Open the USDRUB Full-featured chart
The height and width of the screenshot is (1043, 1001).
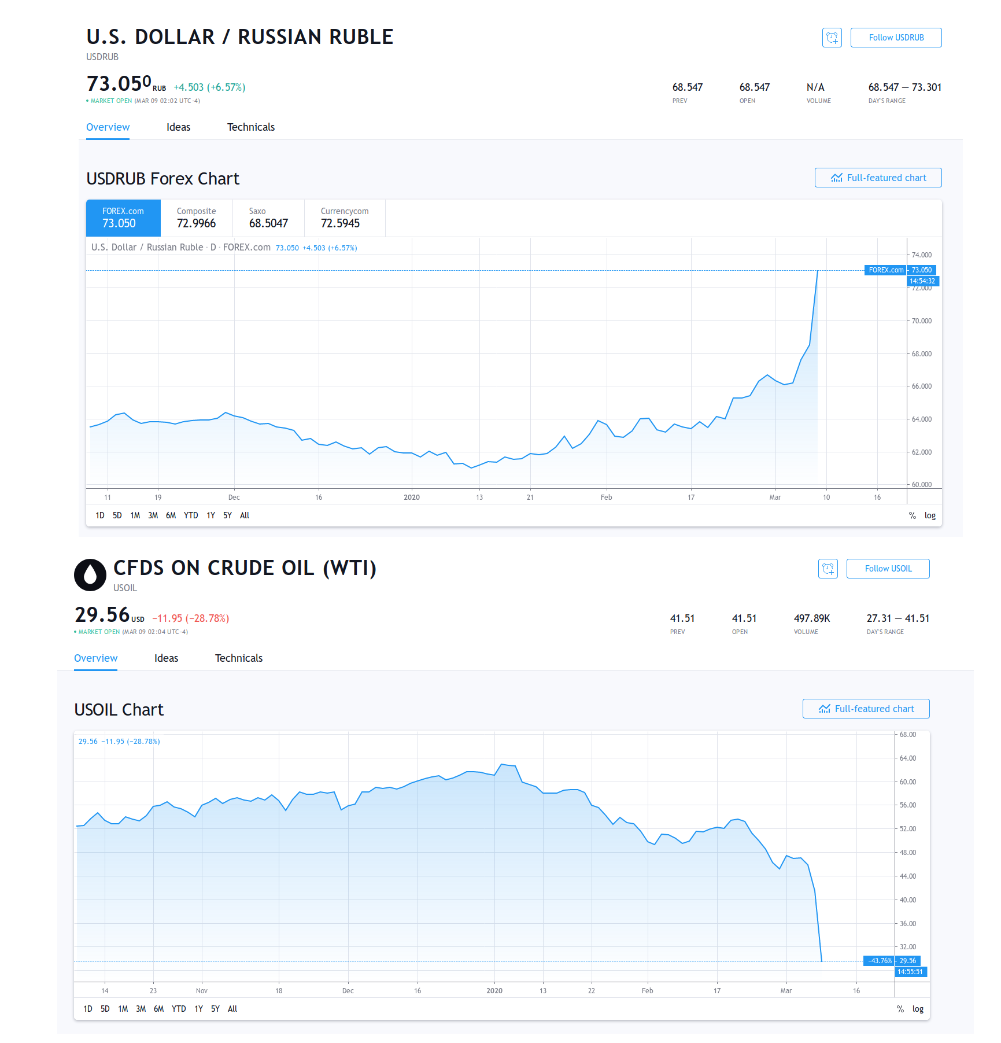(878, 178)
